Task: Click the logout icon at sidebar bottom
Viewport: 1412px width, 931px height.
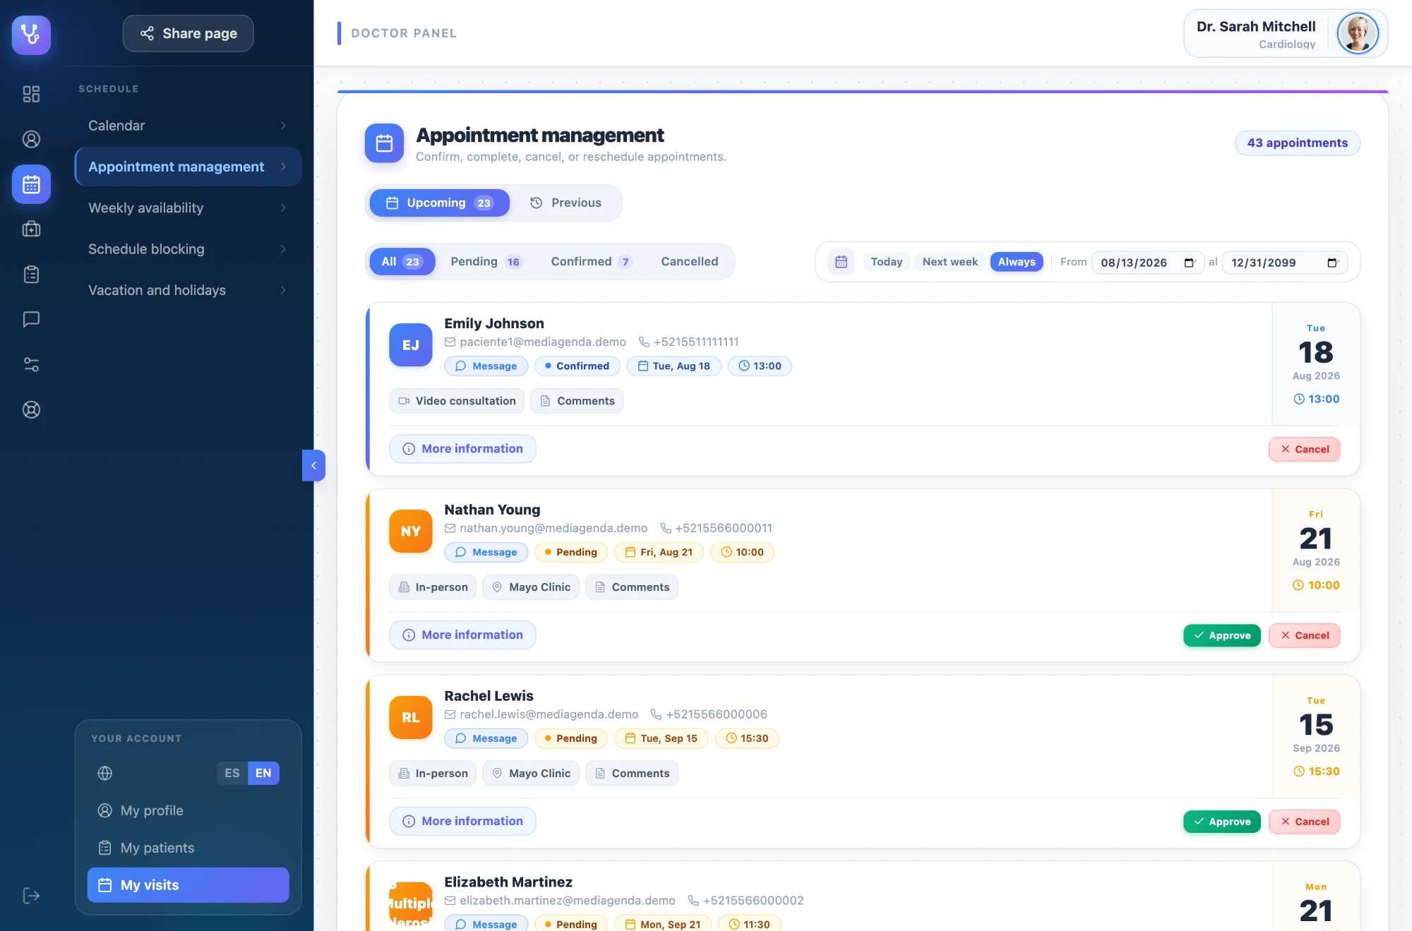Action: point(31,896)
